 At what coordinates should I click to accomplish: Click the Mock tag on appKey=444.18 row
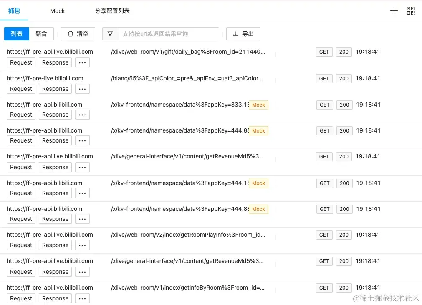(x=258, y=183)
